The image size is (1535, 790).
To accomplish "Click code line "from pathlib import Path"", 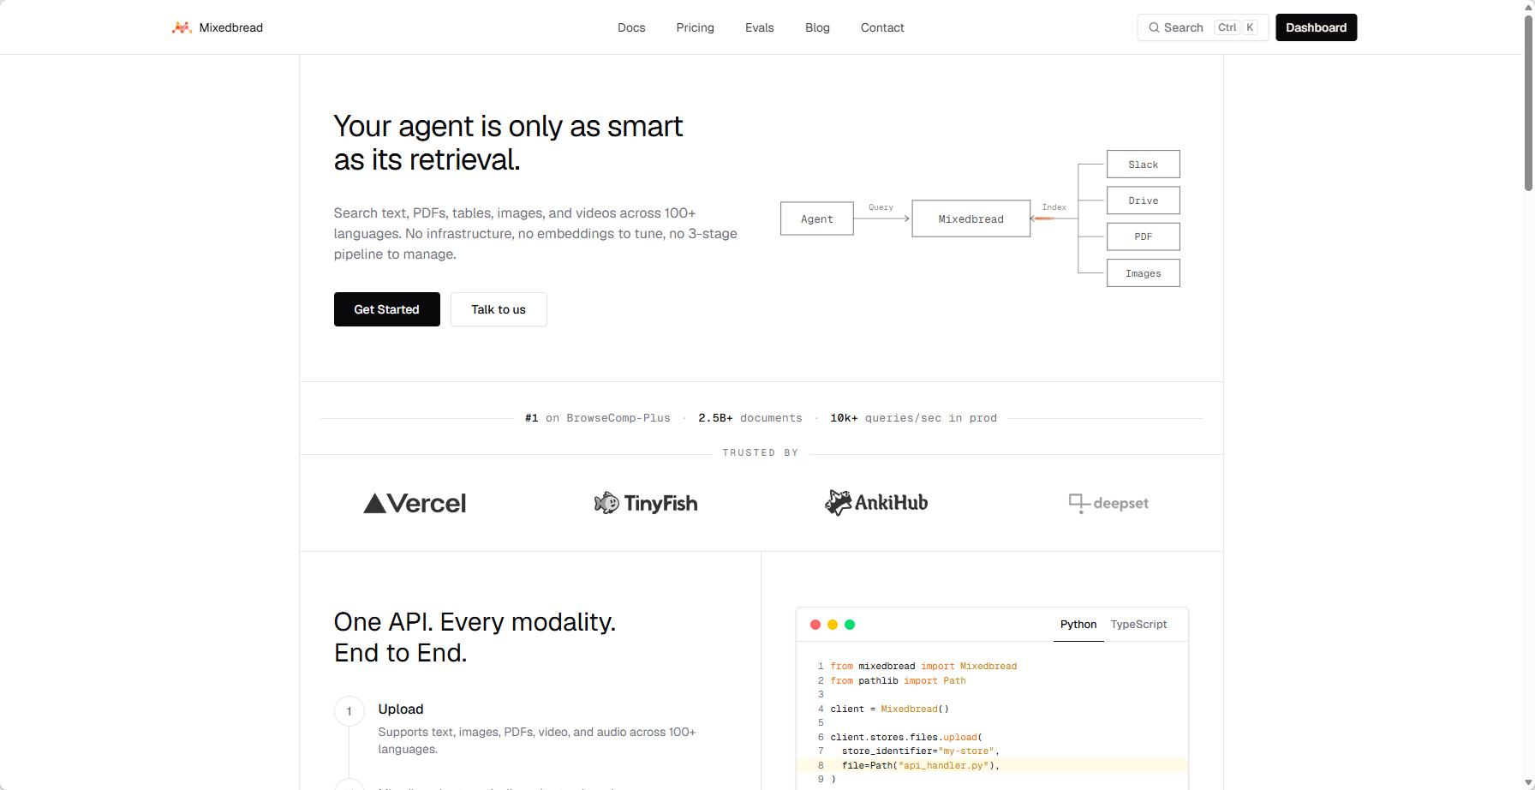I will (898, 680).
